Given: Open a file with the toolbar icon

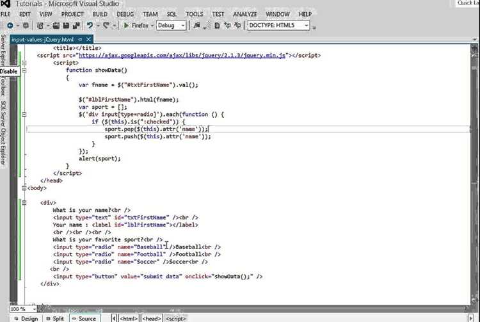Looking at the screenshot, I should (x=56, y=26).
